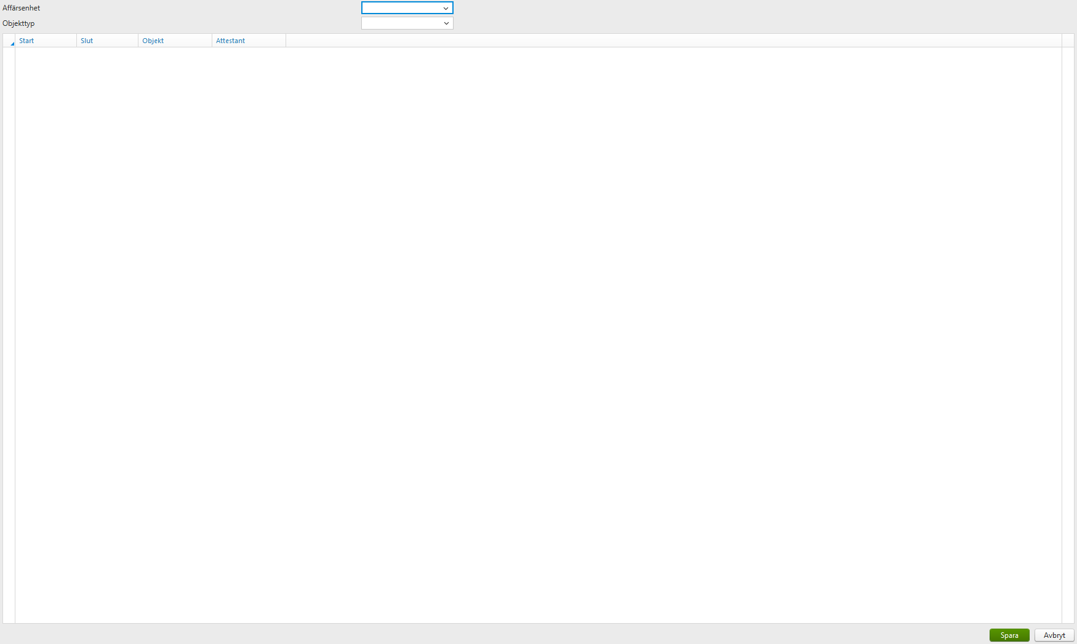Click inside the Objekttyp input field
Screen dimensions: 1077x644
400,23
